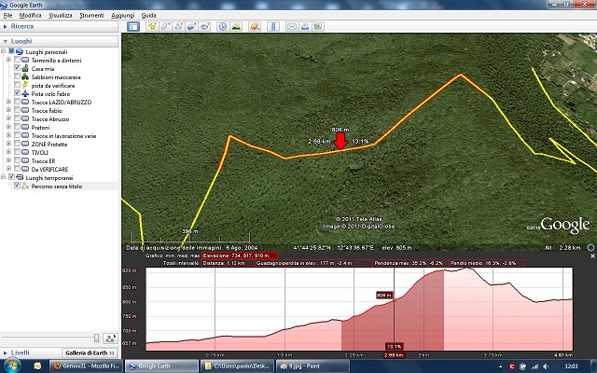Click the 806 m marker on elevation chart
The width and height of the screenshot is (597, 373).
point(383,296)
